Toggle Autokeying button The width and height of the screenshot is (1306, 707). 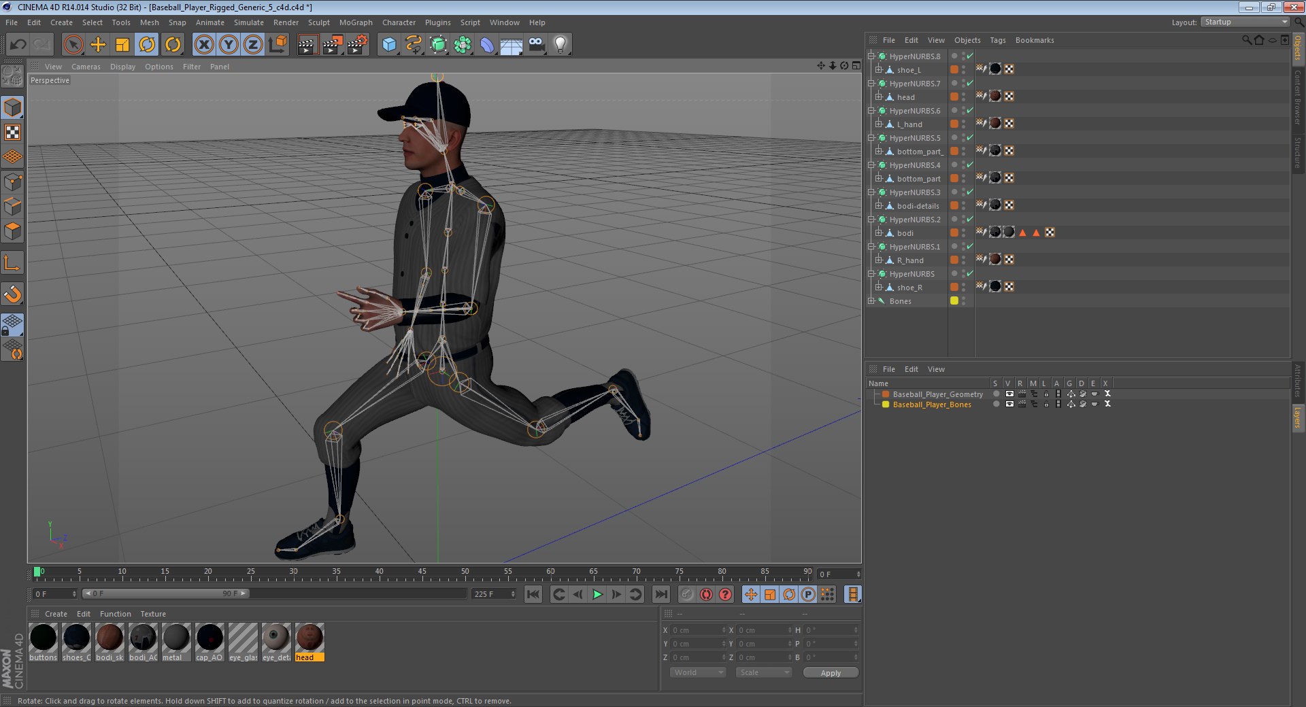pyautogui.click(x=706, y=594)
